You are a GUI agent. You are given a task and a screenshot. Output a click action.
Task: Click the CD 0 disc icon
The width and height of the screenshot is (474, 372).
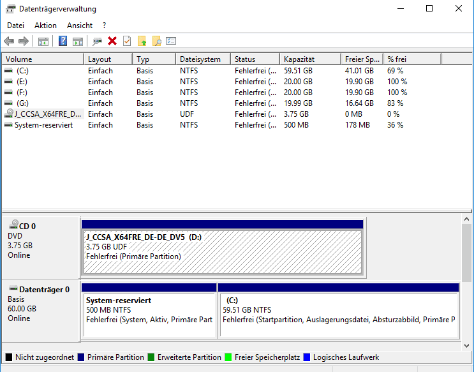coord(13,225)
